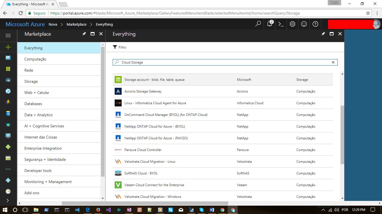Close the Everything blade
Screen dimensions: 382x214
(340, 34)
